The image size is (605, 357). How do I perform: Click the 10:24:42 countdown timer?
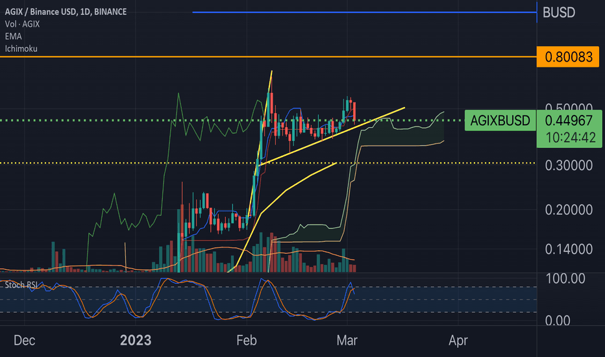click(x=571, y=138)
